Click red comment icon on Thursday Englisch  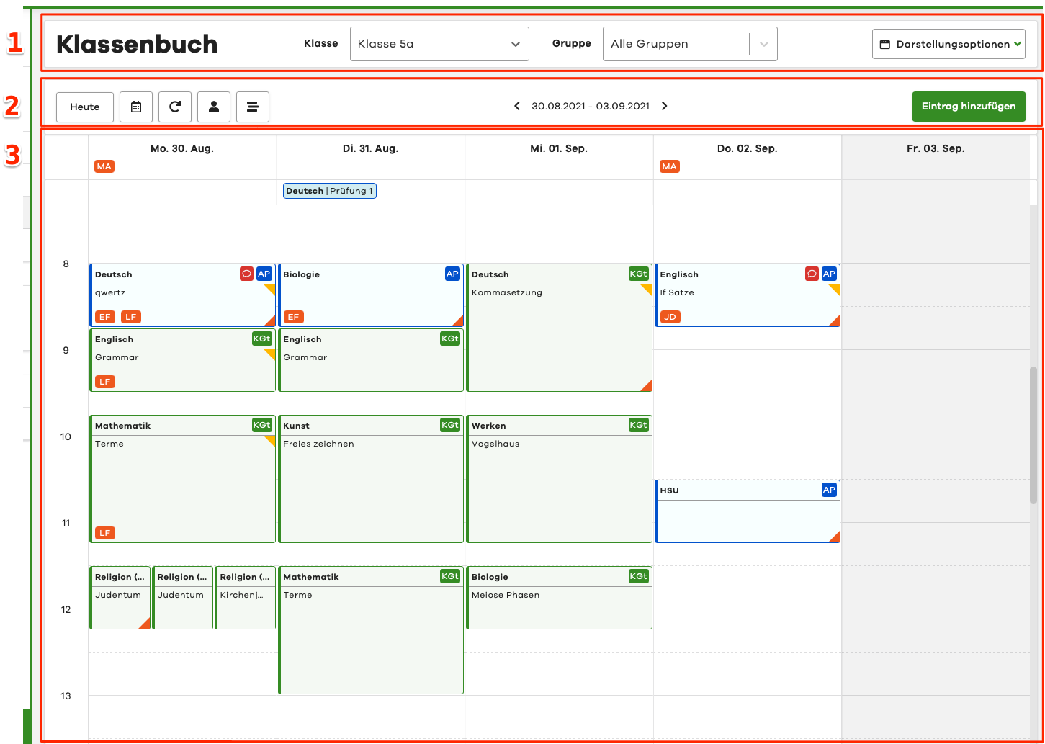point(812,274)
